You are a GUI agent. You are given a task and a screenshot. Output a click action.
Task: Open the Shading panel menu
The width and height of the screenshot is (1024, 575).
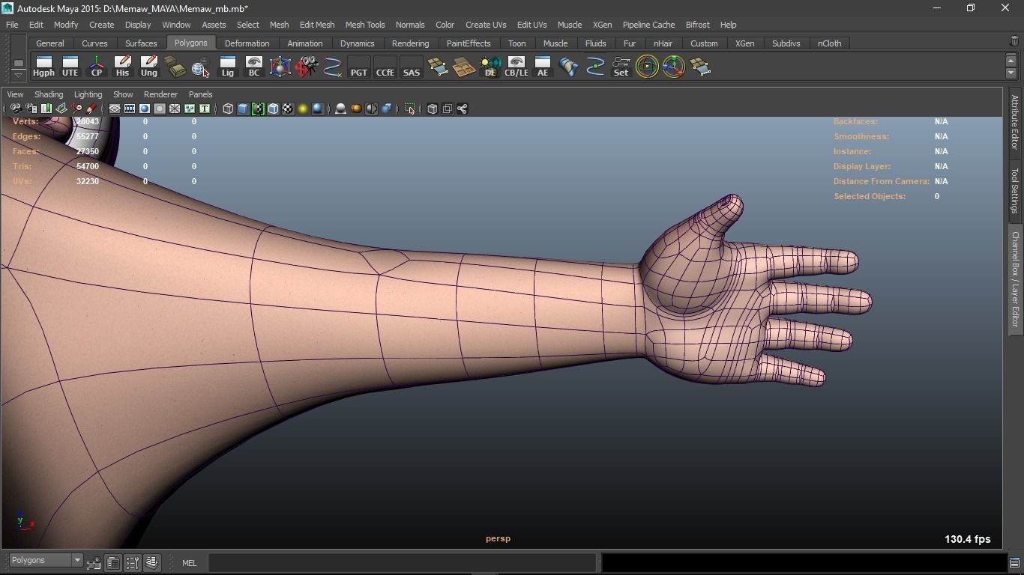(49, 94)
